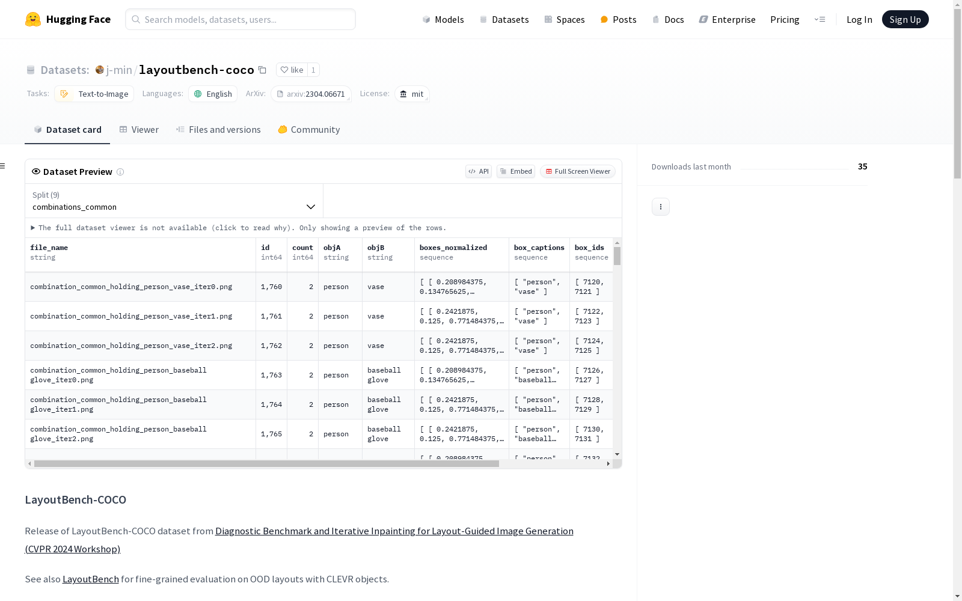
Task: Click the Datasets: breadcrumb label
Action: (x=65, y=70)
